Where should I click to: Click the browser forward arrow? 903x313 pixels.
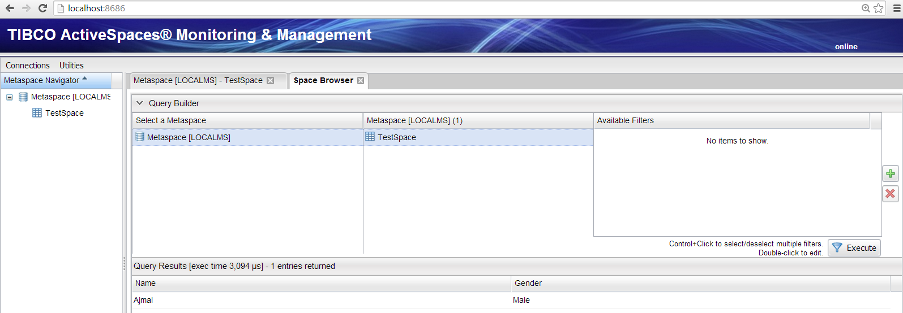coord(26,8)
